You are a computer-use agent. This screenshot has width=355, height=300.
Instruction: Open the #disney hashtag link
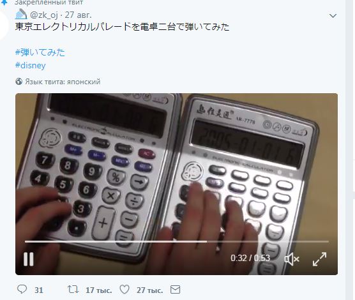[31, 65]
